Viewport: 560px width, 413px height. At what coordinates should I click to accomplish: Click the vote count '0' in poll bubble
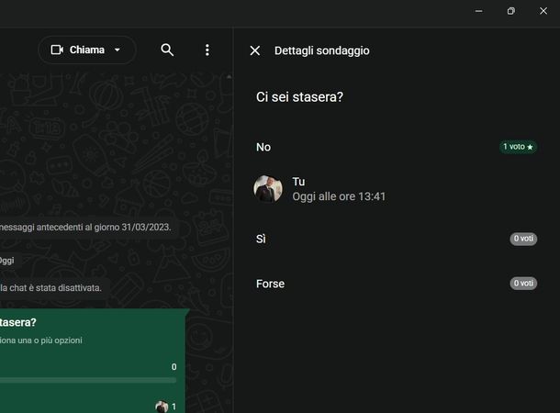174,367
